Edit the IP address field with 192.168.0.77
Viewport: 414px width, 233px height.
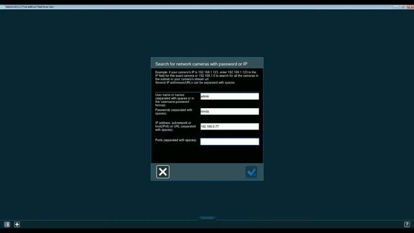[230, 127]
